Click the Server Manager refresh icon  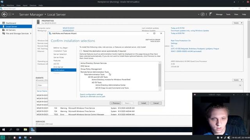point(202,14)
